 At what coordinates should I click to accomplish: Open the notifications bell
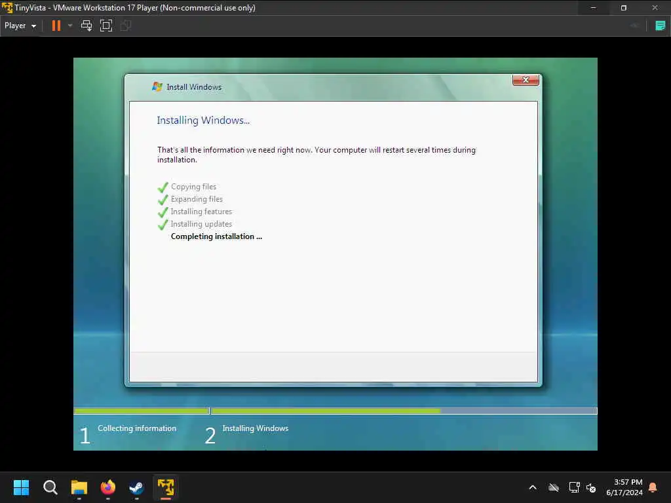pos(653,487)
